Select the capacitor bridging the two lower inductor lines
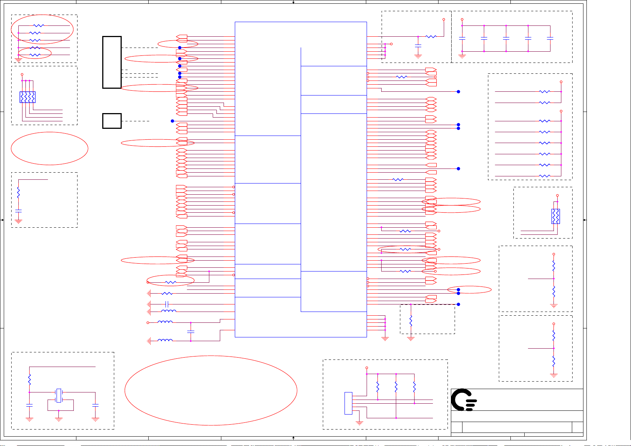631x446 pixels. 191,332
